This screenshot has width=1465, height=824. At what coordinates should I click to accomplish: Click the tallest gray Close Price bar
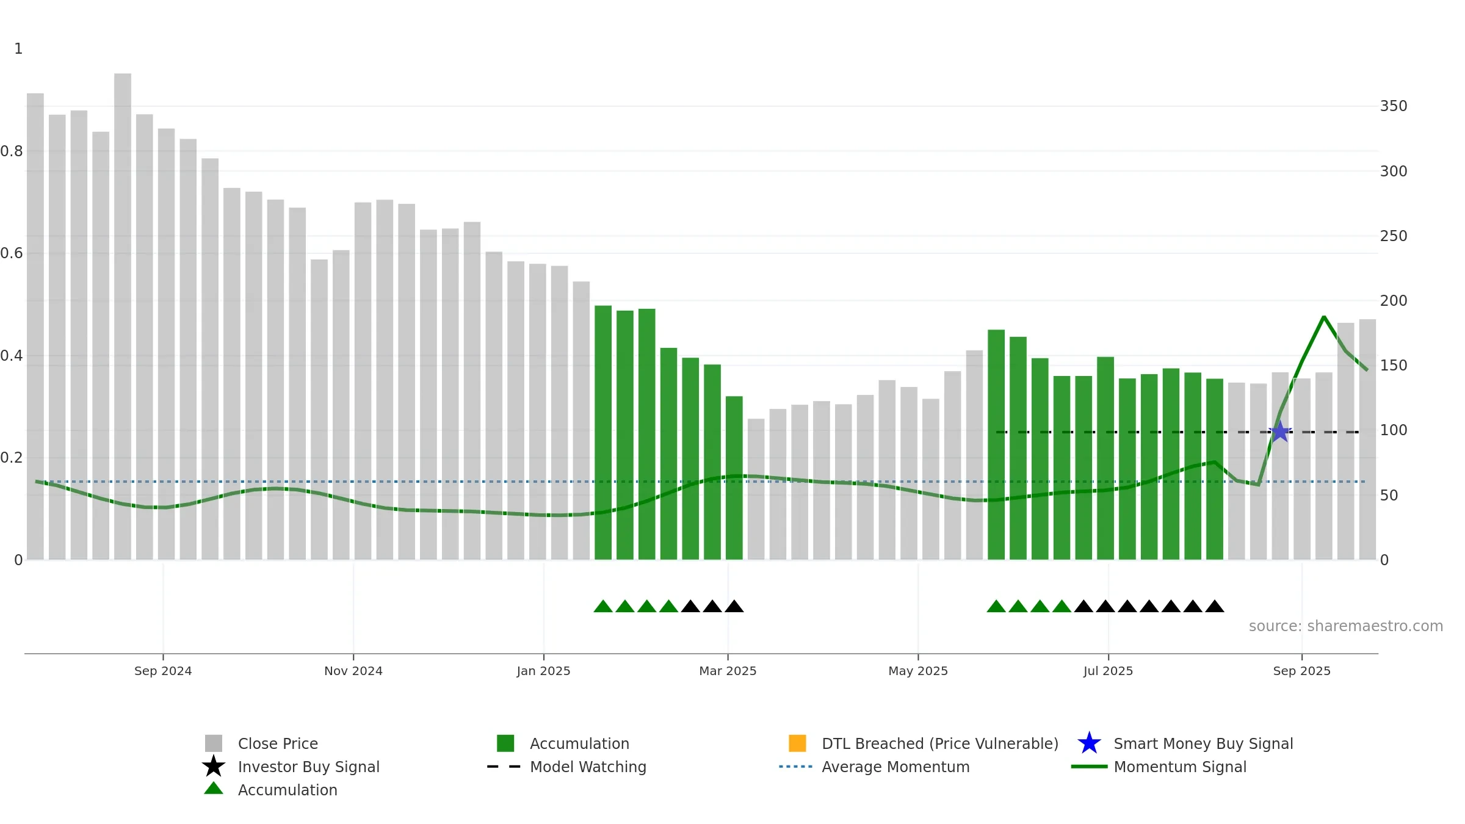[x=123, y=316]
